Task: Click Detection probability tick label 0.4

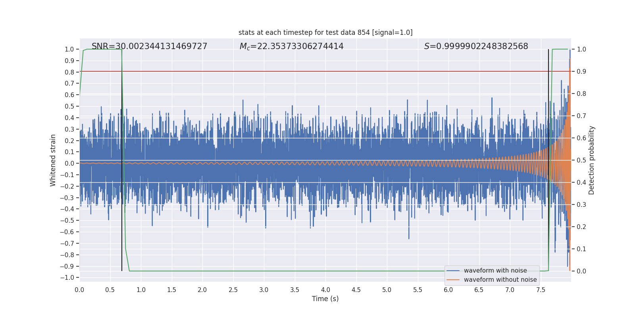Action: [x=581, y=183]
